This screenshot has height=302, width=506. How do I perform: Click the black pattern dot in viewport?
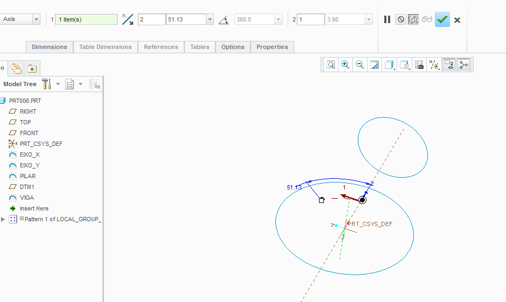pyautogui.click(x=363, y=200)
